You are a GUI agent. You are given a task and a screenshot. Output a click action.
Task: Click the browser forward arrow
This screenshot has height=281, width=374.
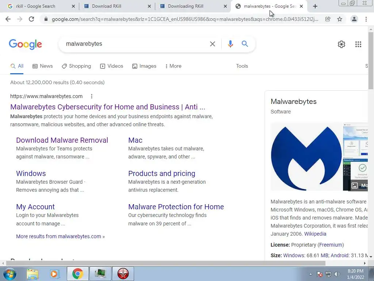click(x=20, y=19)
